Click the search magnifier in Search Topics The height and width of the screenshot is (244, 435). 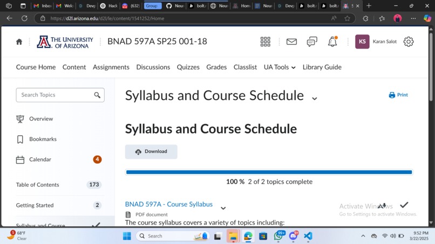coord(97,95)
